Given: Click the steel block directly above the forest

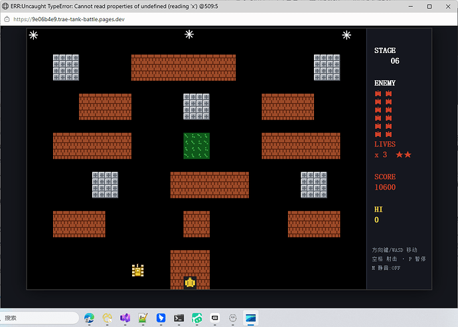Looking at the screenshot, I should [196, 107].
